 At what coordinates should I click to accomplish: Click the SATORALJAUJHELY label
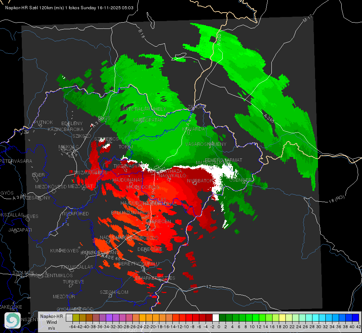[x=144, y=109]
